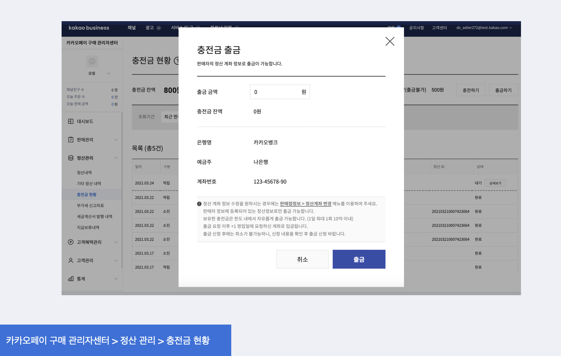
Task: Click the 판매관리 clipboard icon
Action: 71,139
